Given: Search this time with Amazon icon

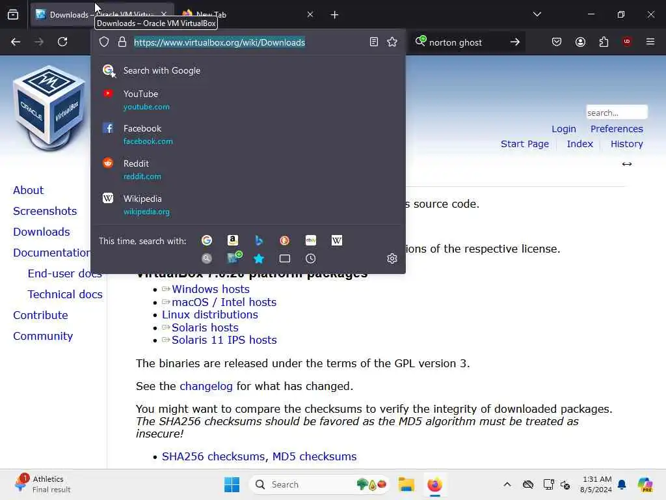Looking at the screenshot, I should click(x=233, y=241).
